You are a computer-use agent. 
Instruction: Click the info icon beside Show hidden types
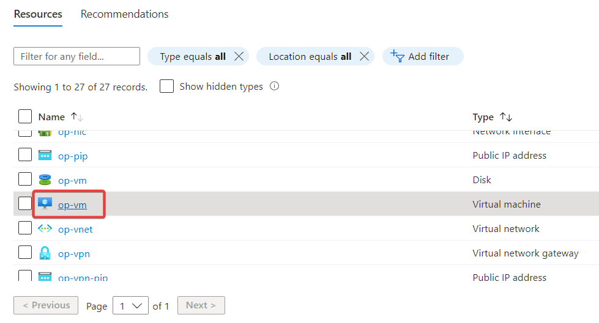(x=275, y=86)
